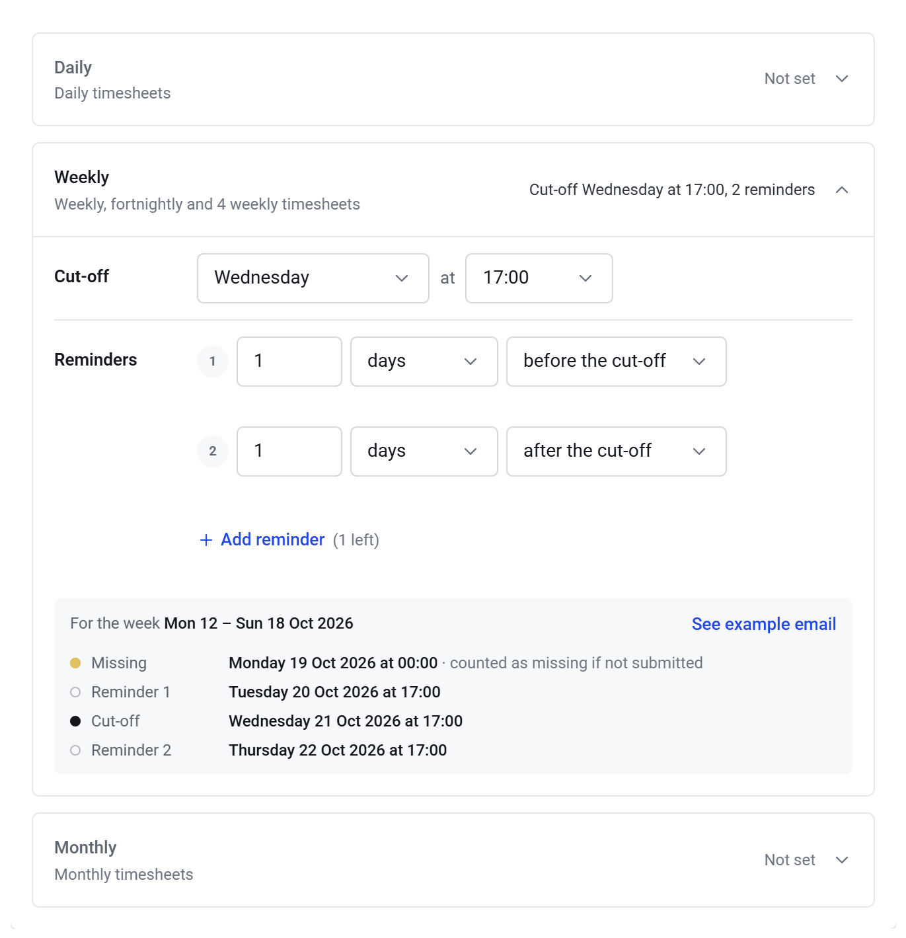Click the Daily section heading
The height and width of the screenshot is (938, 906).
tap(73, 67)
